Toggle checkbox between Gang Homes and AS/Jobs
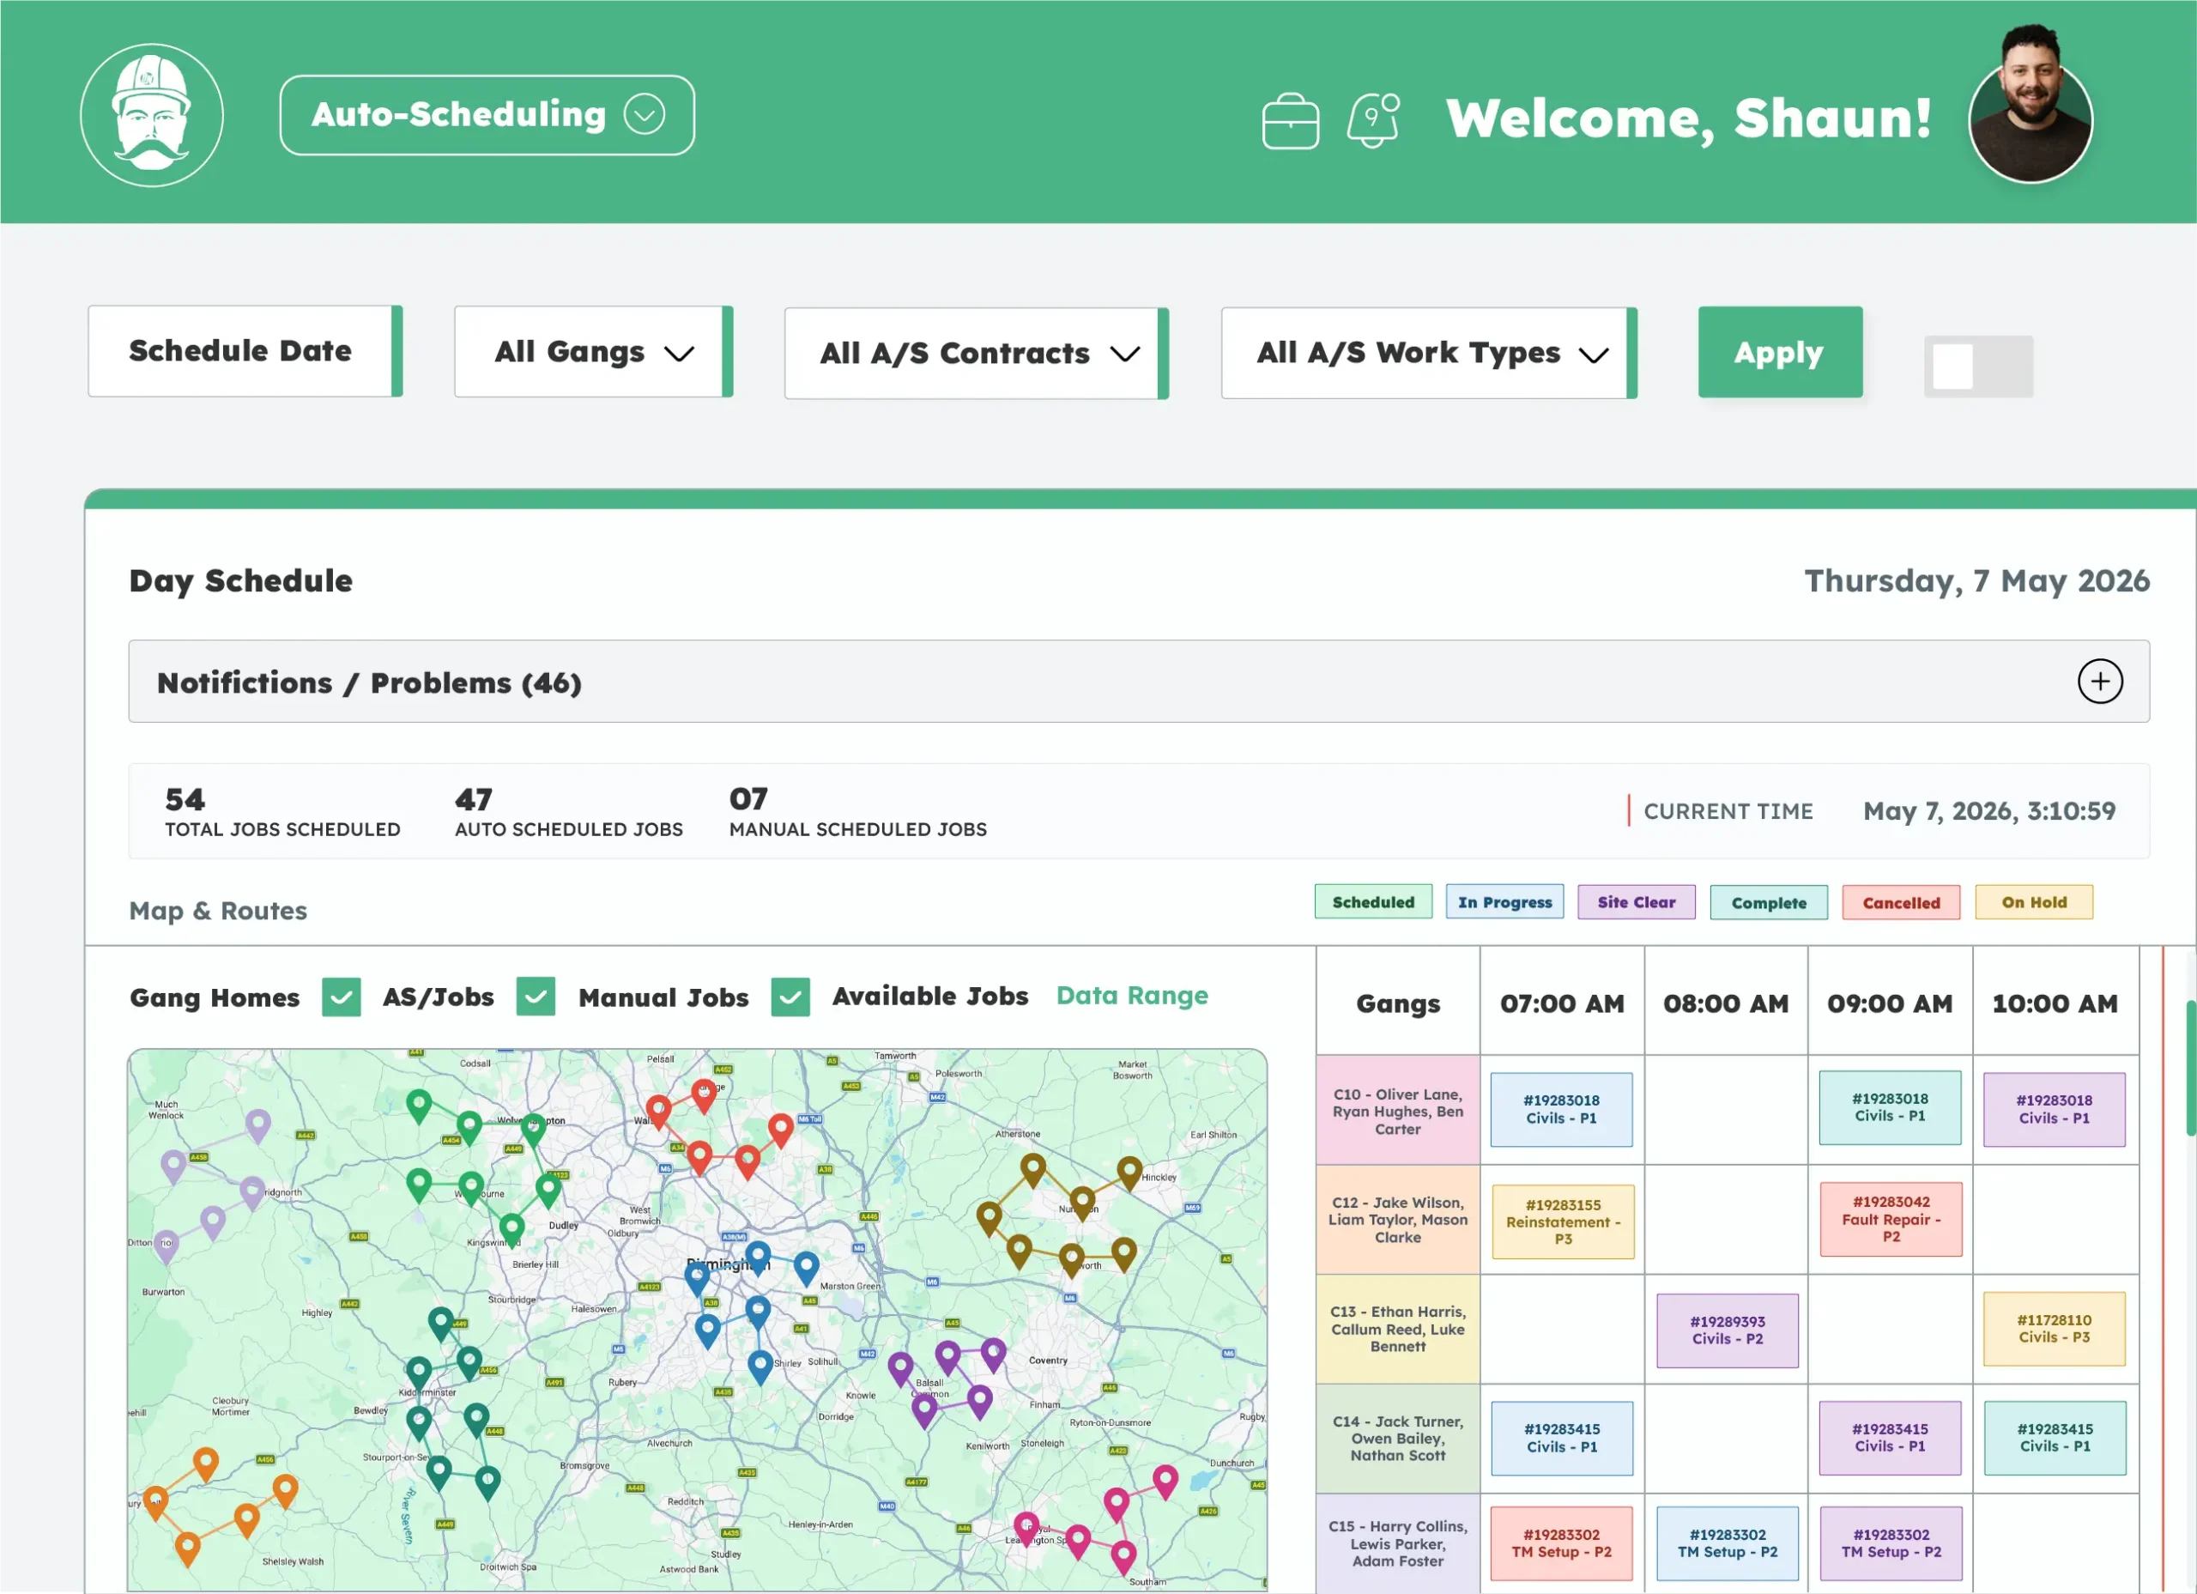Image resolution: width=2197 pixels, height=1594 pixels. click(341, 996)
